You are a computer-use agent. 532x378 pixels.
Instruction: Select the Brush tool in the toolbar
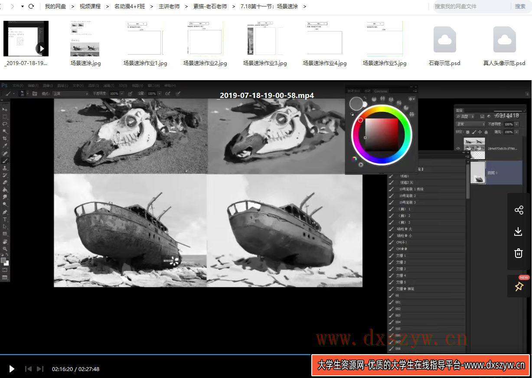[x=5, y=161]
